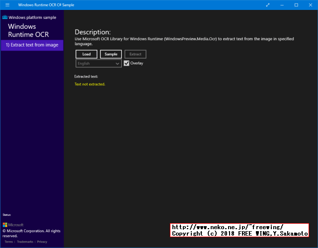The height and width of the screenshot is (248, 318).
Task: Click 'Text not extracted.' message
Action: [x=89, y=84]
